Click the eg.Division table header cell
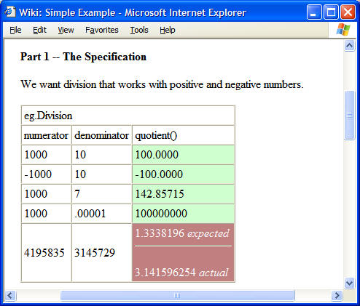The height and width of the screenshot is (306, 360). tap(128, 116)
